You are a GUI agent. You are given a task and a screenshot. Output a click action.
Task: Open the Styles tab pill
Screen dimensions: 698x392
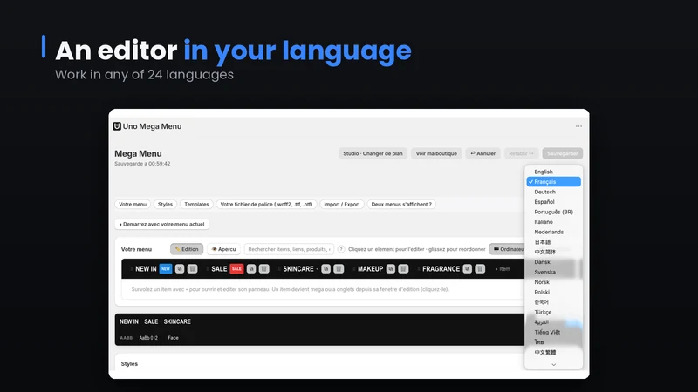[x=165, y=205]
